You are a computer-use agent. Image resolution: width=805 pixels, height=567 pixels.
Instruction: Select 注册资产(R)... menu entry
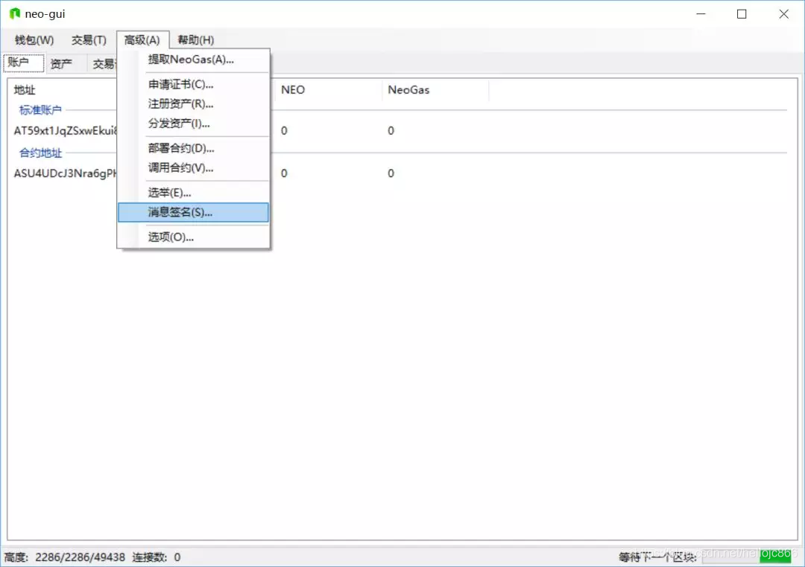pos(193,104)
